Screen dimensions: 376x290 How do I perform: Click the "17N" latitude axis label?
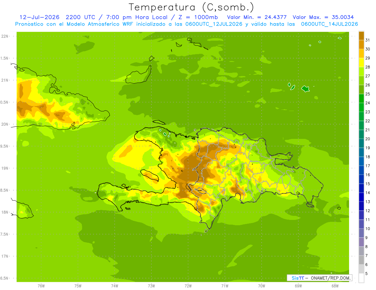point(5,256)
